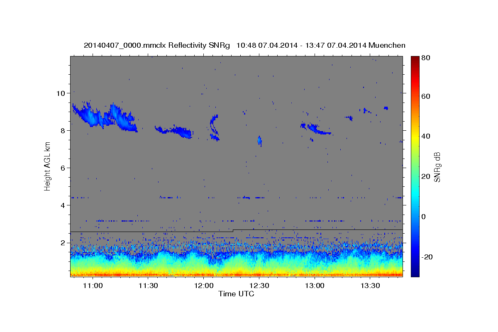Click the 'SNRg dB' colorbar label

pos(437,166)
